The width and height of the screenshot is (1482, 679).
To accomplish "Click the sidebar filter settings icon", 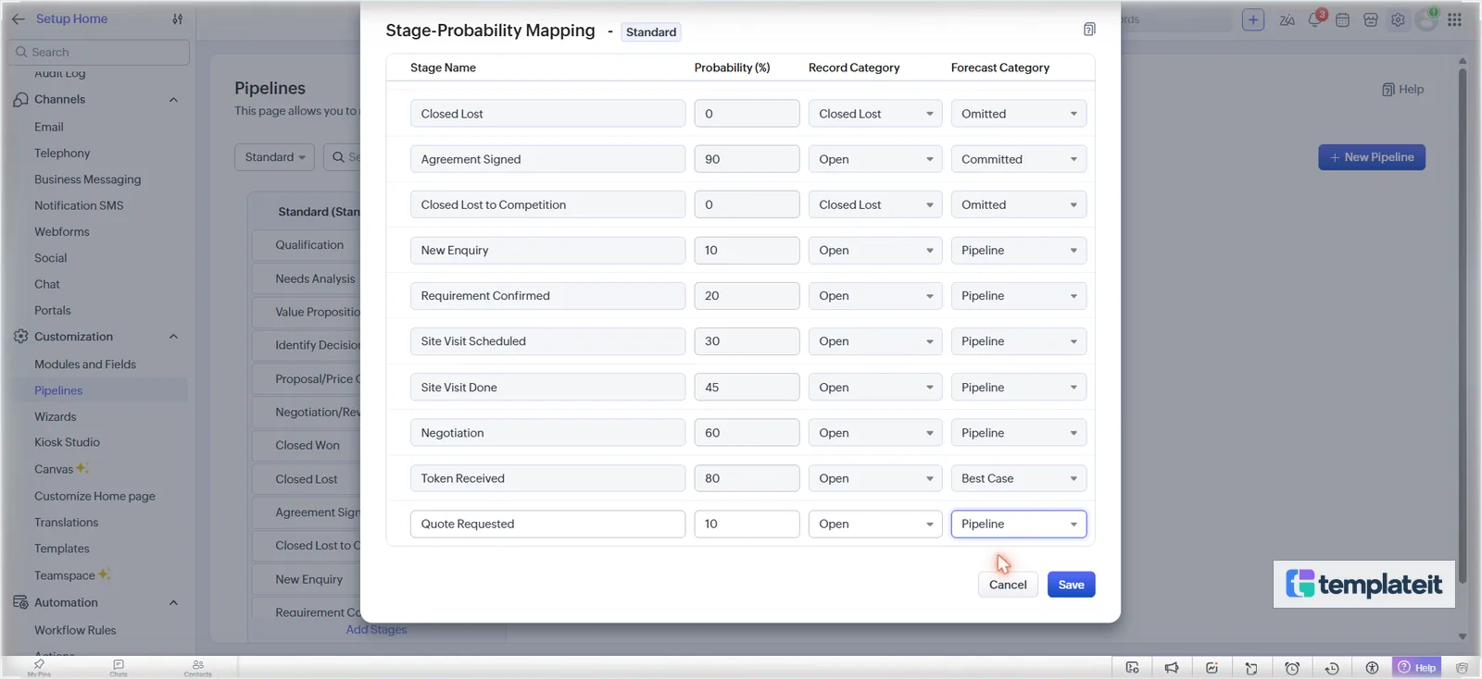I will point(178,19).
